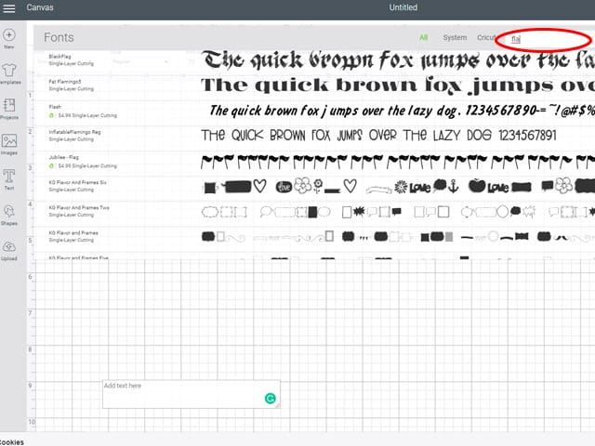Screen dimensions: 595x446
Task: Click the Grammarly icon in text box
Action: pos(271,399)
